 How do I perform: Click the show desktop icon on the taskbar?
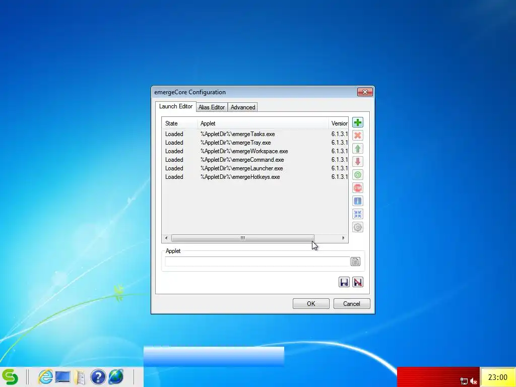(x=62, y=377)
